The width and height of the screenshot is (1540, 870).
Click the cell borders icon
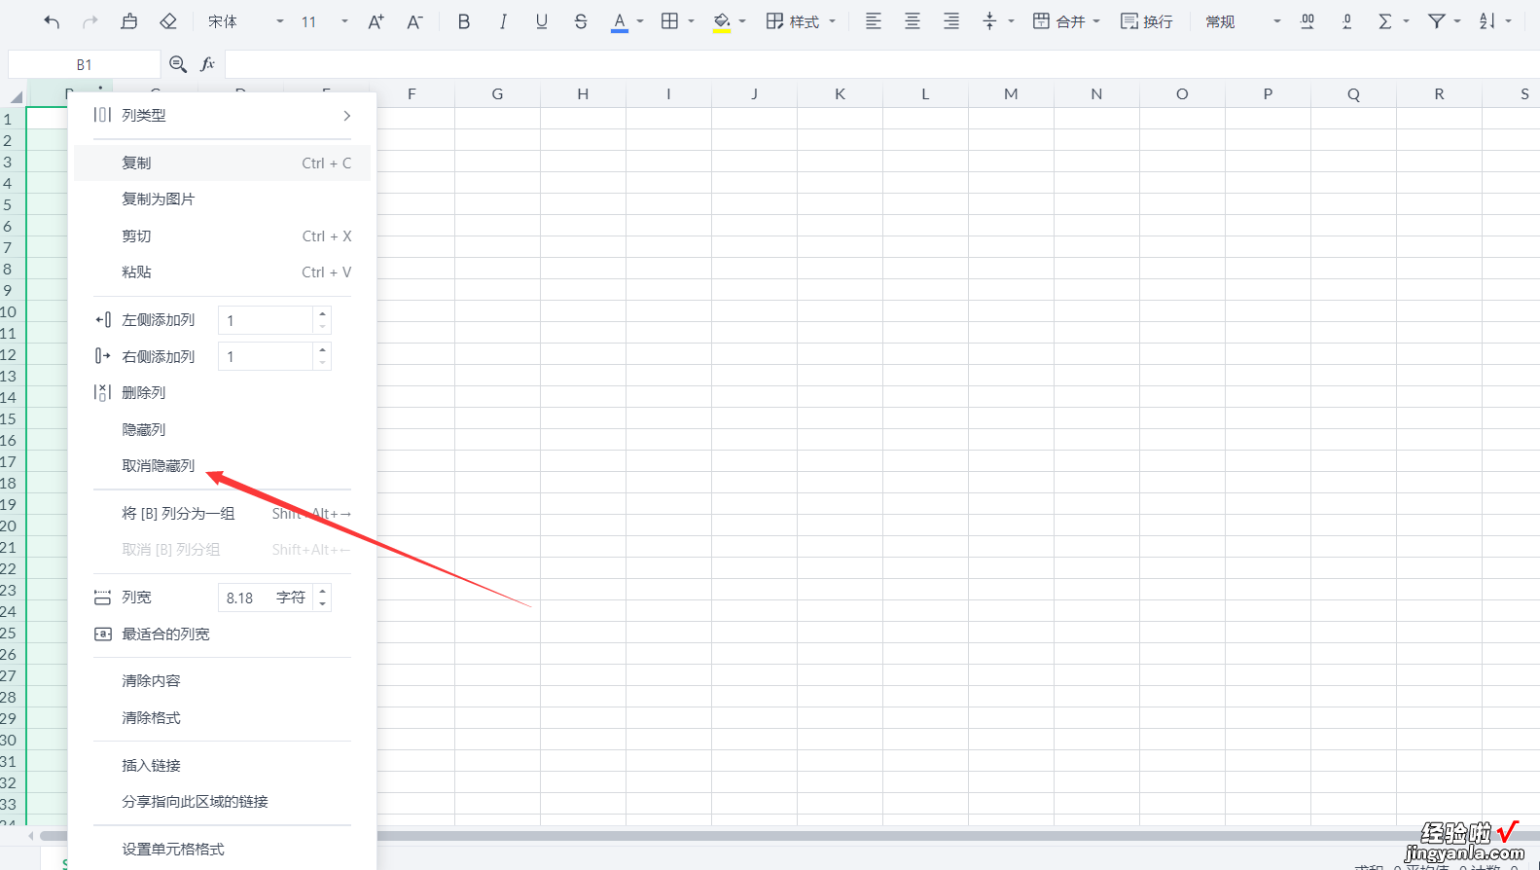(x=670, y=21)
